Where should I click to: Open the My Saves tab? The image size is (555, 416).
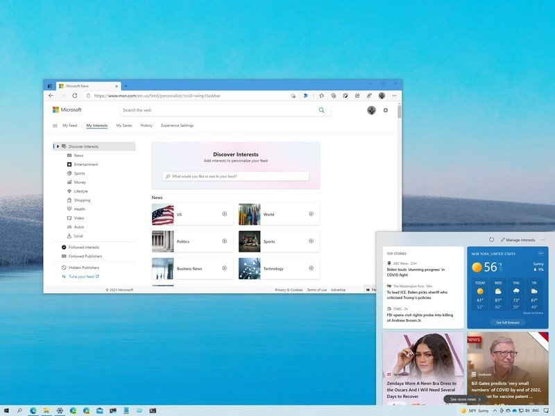[x=124, y=125]
